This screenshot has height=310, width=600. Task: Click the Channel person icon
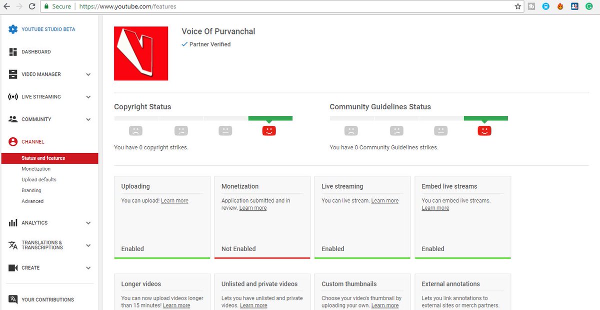click(13, 142)
